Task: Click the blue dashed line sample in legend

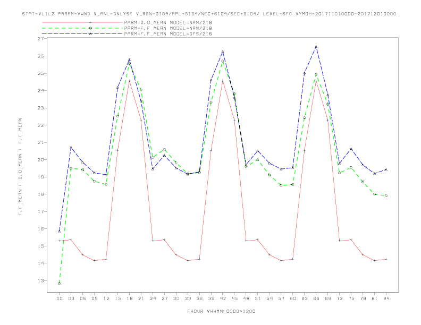Action: point(82,34)
